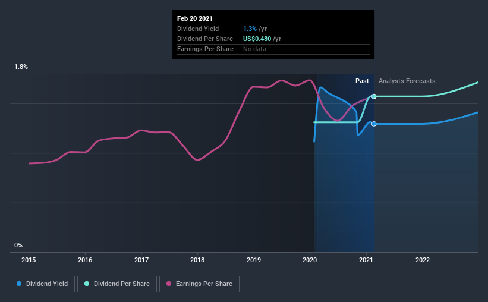The width and height of the screenshot is (488, 302).
Task: Toggle the Earnings Per Share legend button
Action: [199, 284]
